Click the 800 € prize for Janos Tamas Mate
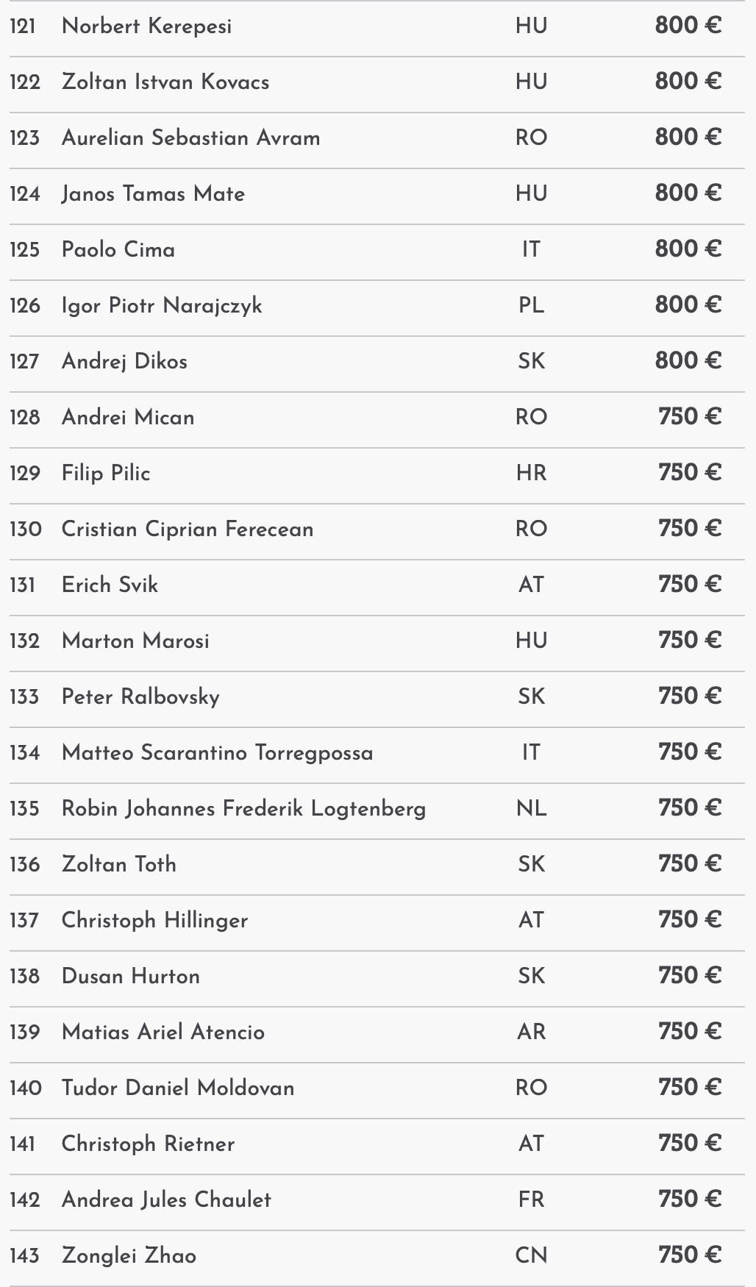Viewport: 756px width, 1287px height. [688, 193]
